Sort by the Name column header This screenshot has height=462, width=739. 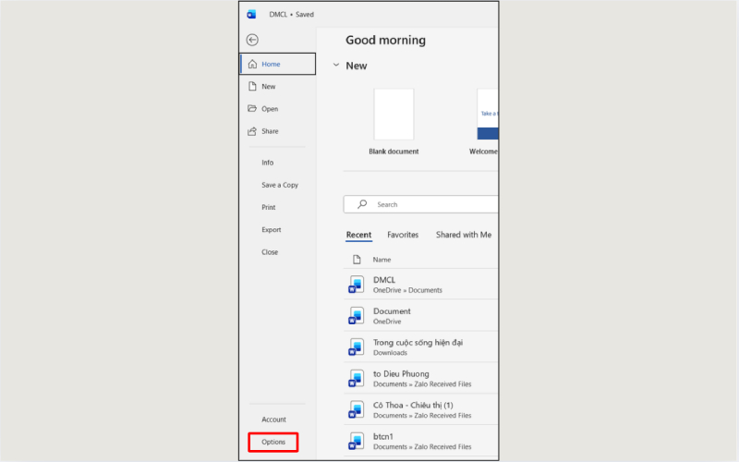(382, 260)
